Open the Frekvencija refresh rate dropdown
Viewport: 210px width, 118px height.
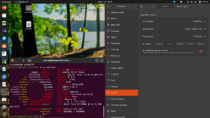(x=199, y=36)
